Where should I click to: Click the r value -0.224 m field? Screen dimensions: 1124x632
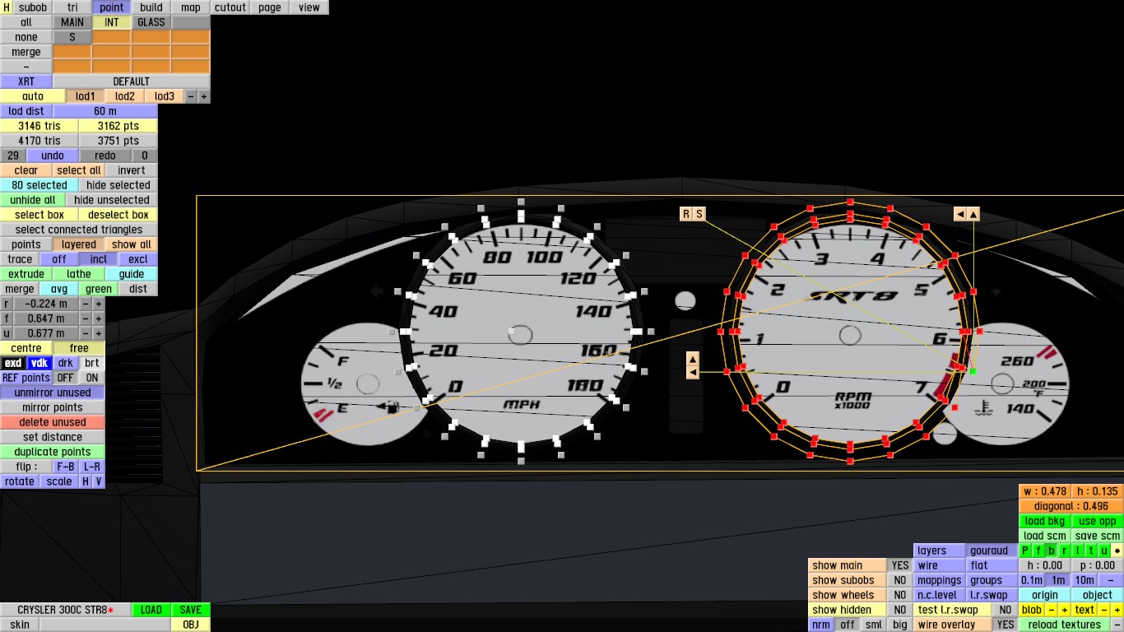pyautogui.click(x=46, y=304)
